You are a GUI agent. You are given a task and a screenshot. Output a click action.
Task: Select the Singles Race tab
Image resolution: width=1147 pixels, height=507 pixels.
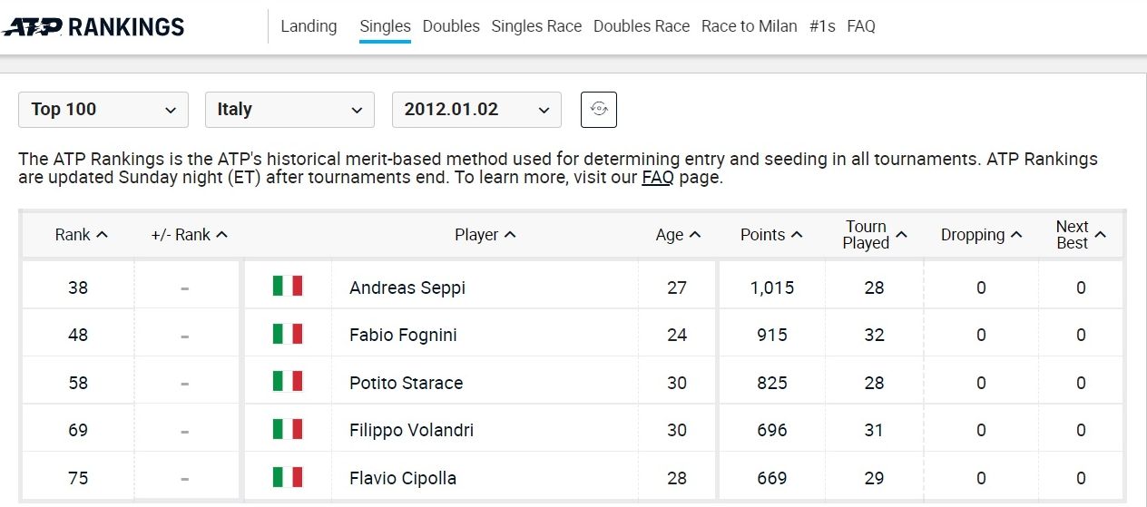[536, 26]
